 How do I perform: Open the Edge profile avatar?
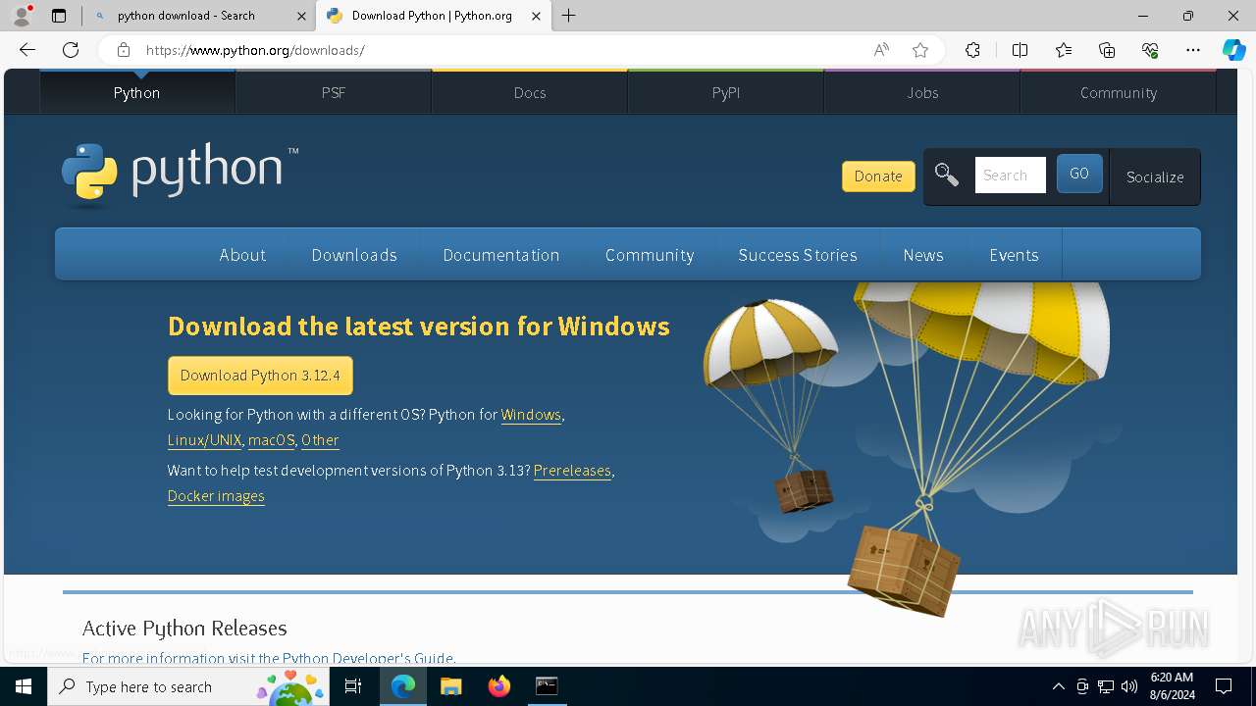coord(22,16)
